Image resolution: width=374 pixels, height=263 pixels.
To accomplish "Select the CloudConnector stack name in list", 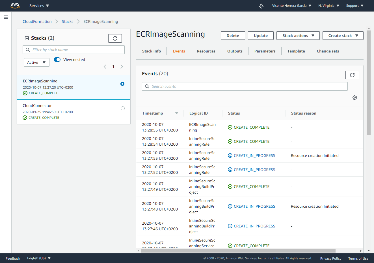I will point(37,106).
